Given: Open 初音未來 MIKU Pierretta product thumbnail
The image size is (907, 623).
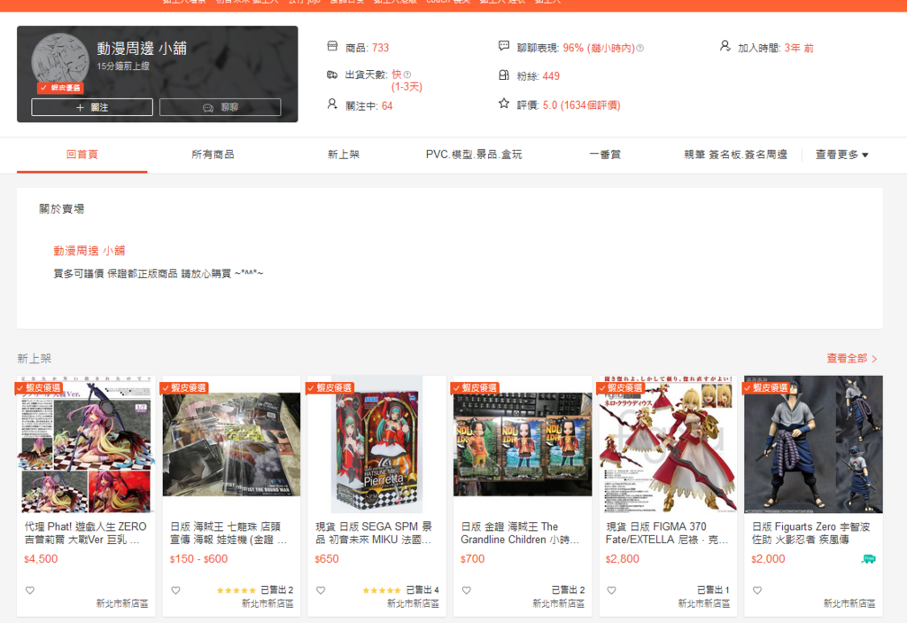Looking at the screenshot, I should pyautogui.click(x=376, y=444).
